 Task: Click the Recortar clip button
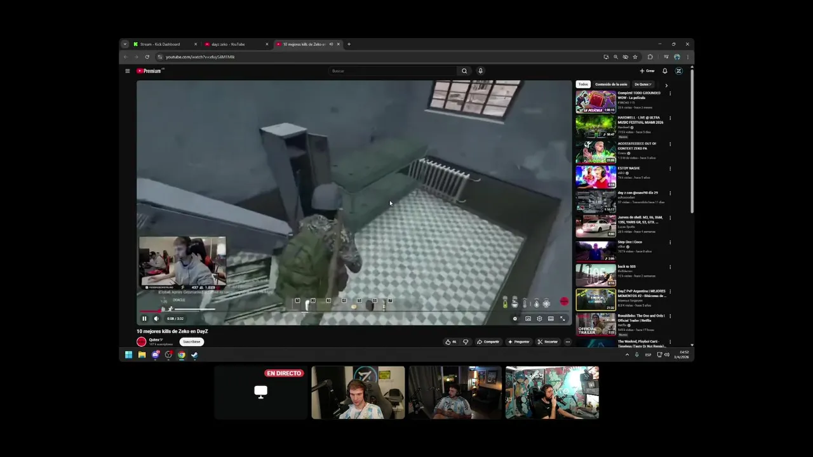point(548,341)
